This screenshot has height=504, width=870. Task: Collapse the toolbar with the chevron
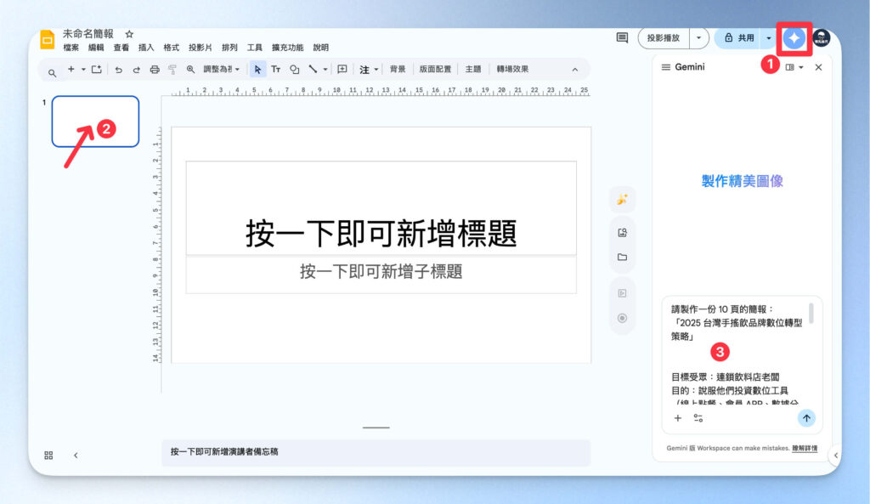click(x=574, y=69)
